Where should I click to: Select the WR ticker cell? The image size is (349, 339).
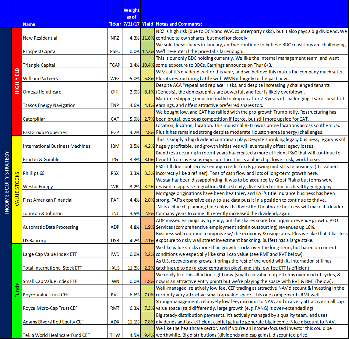coord(115,183)
